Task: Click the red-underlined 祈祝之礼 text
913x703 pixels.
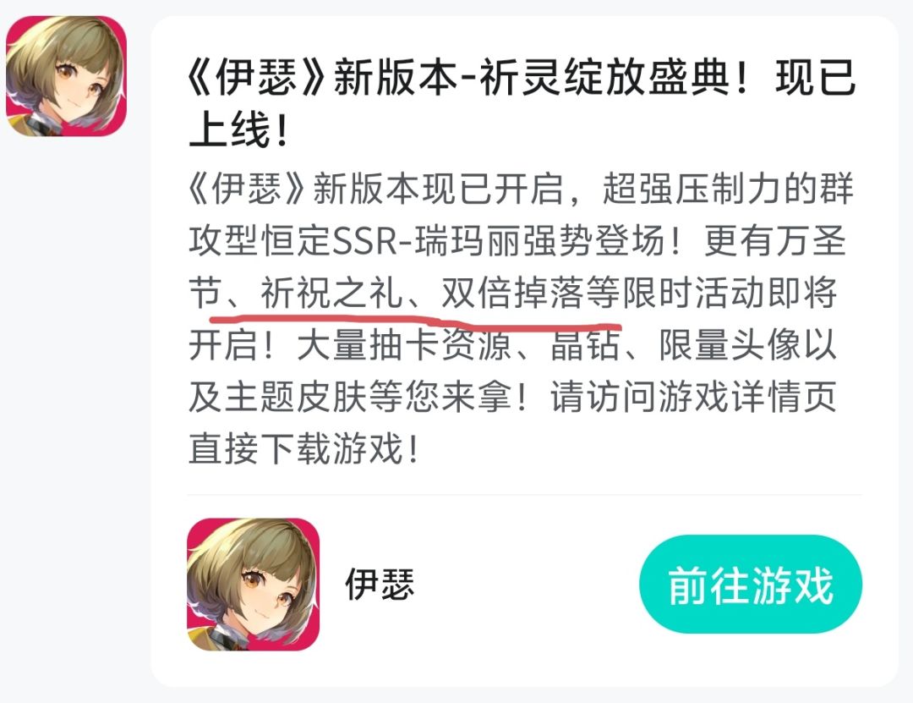Action: (x=332, y=293)
